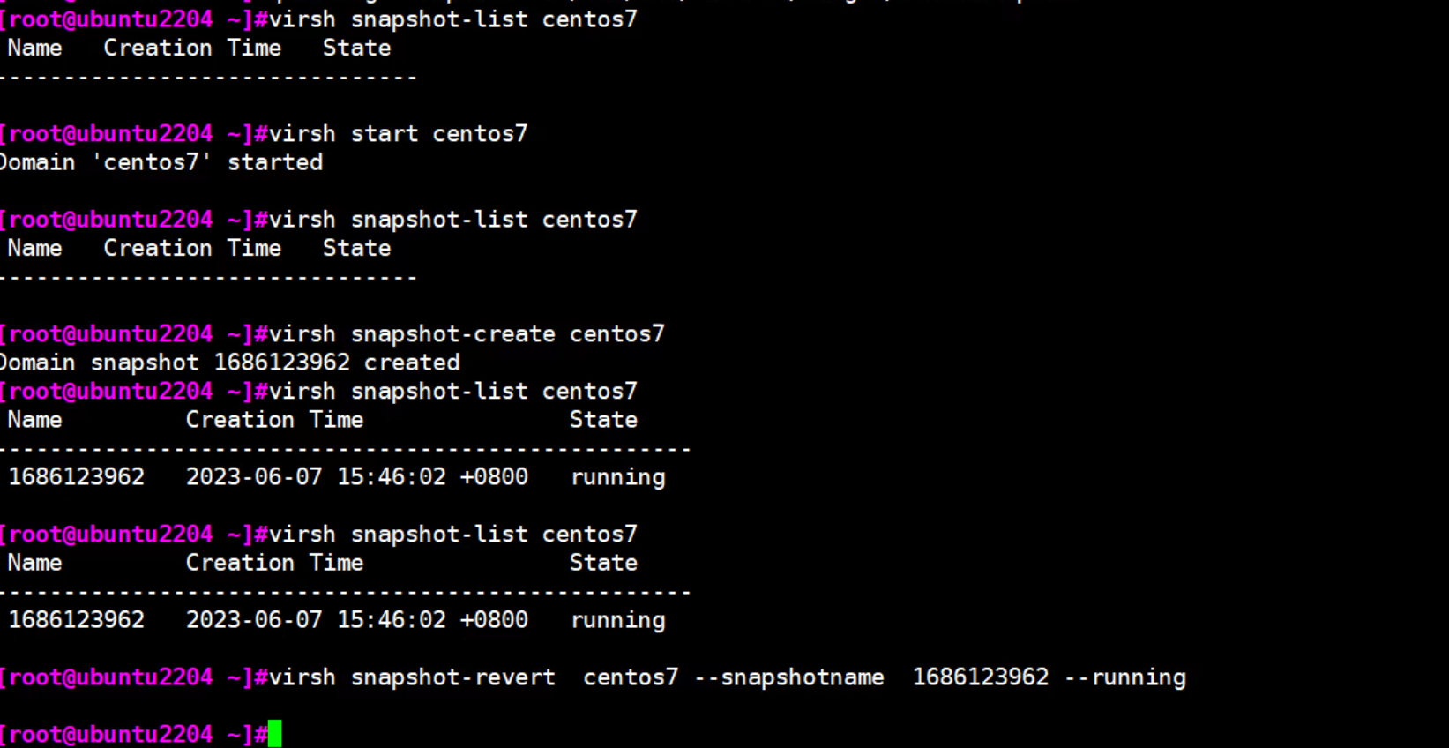1449x748 pixels.
Task: Click the green cursor block at the last prompt
Action: [275, 734]
